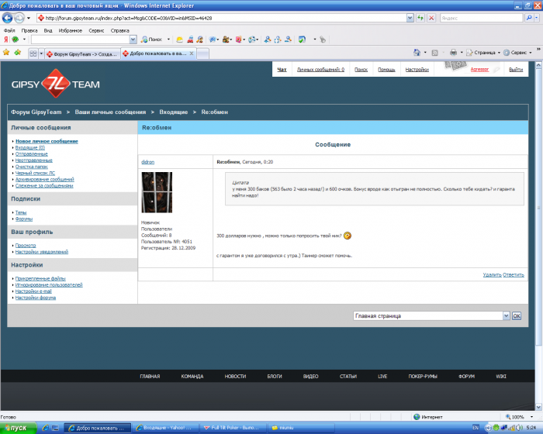Click the blue speech bubbles icon in toolbar
Screen dimensions: 543x434
pyautogui.click(x=213, y=40)
